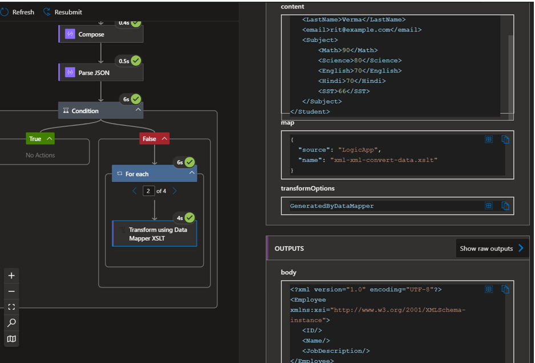
Task: Click the Resubmit button
Action: coord(63,12)
